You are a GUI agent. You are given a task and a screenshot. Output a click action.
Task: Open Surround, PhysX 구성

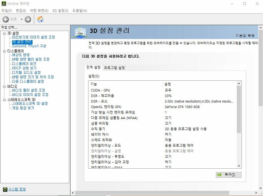(x=29, y=46)
